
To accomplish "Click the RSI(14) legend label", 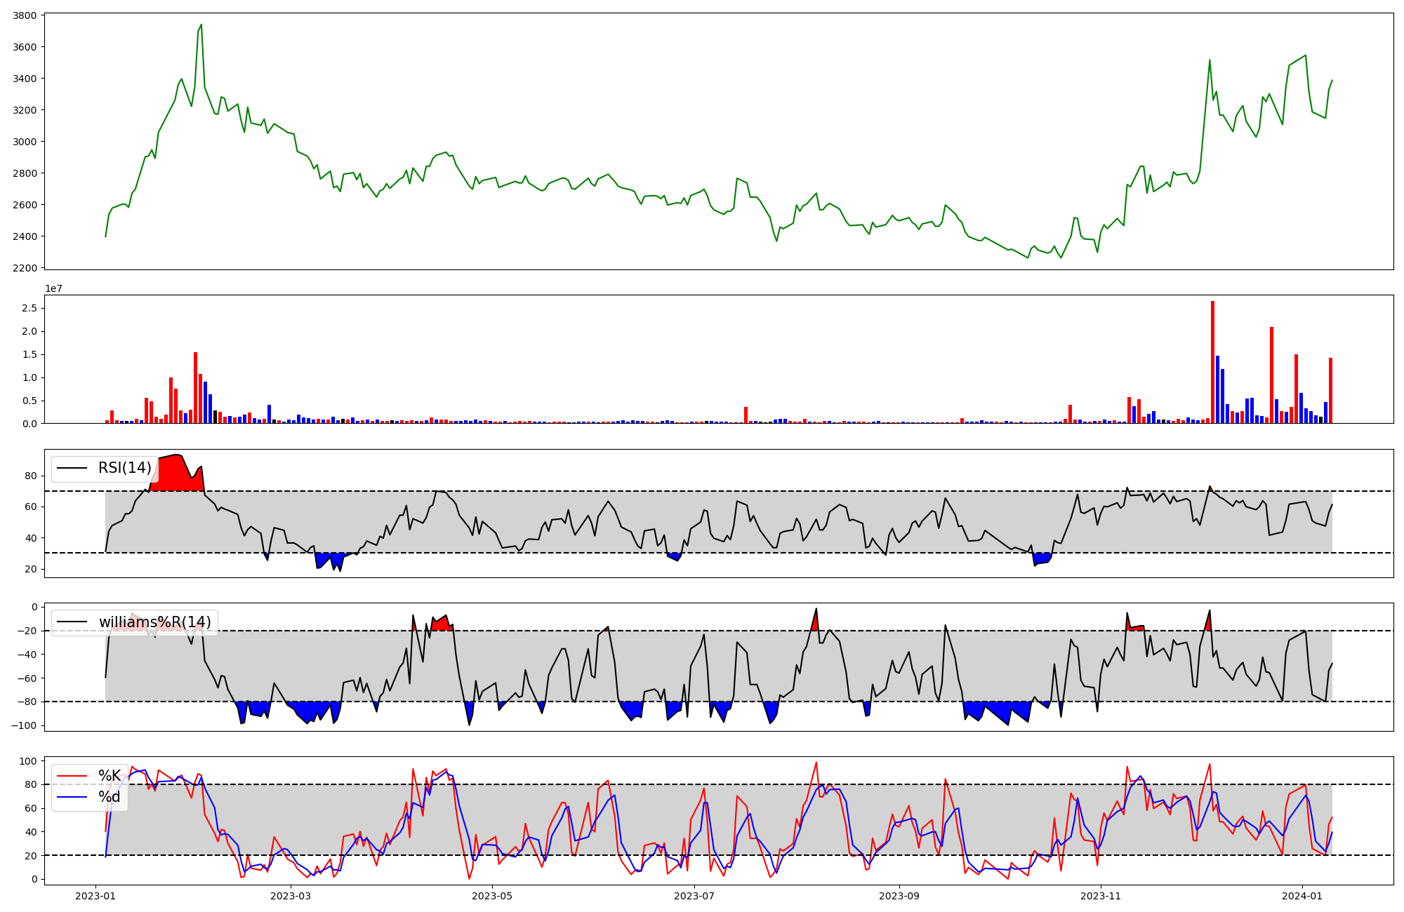I will click(124, 468).
